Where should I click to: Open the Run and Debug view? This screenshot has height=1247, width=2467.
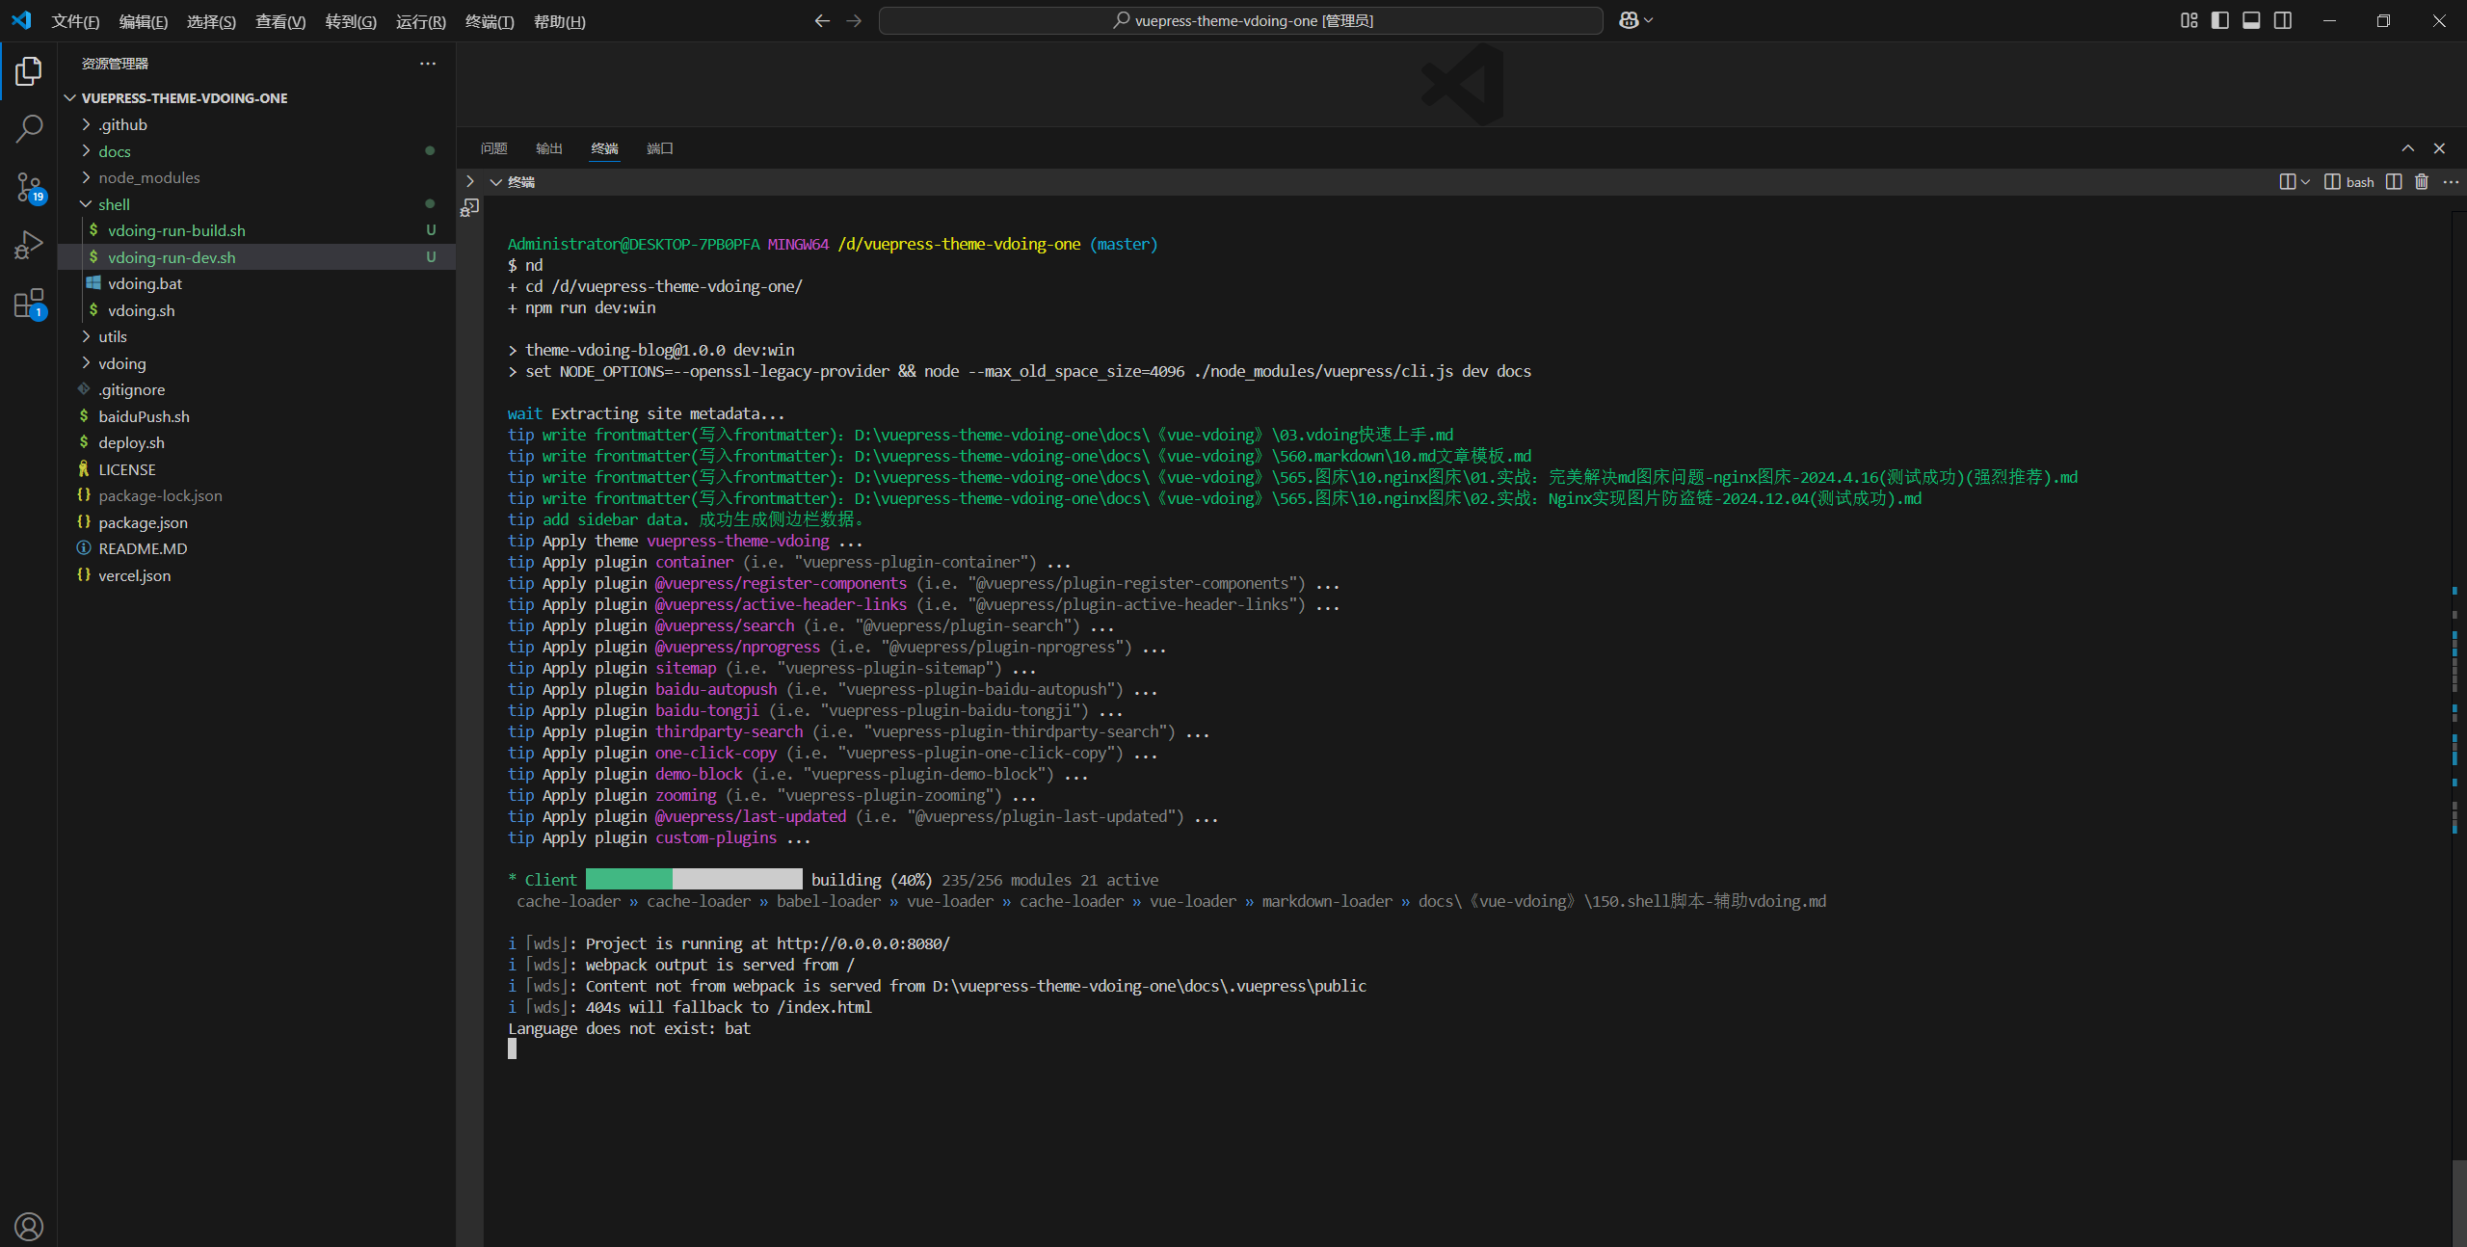pos(29,245)
